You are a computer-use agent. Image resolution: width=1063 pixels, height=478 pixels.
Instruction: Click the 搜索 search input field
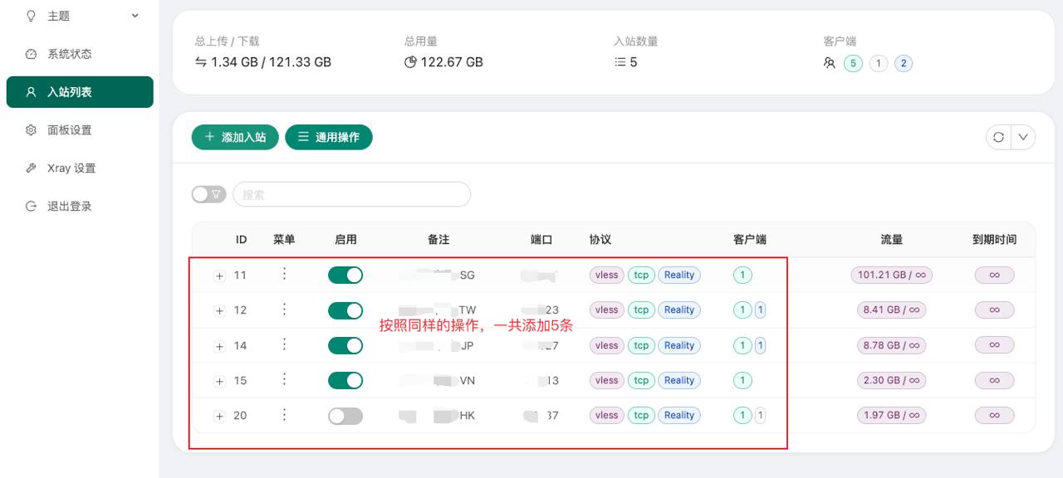tap(351, 195)
